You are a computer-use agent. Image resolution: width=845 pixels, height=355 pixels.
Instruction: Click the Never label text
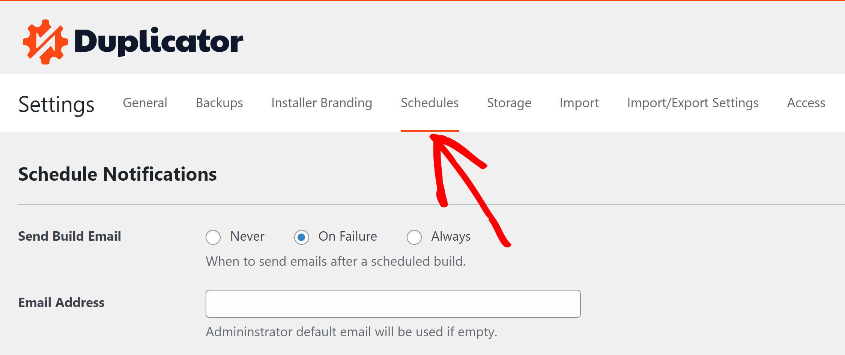[247, 236]
